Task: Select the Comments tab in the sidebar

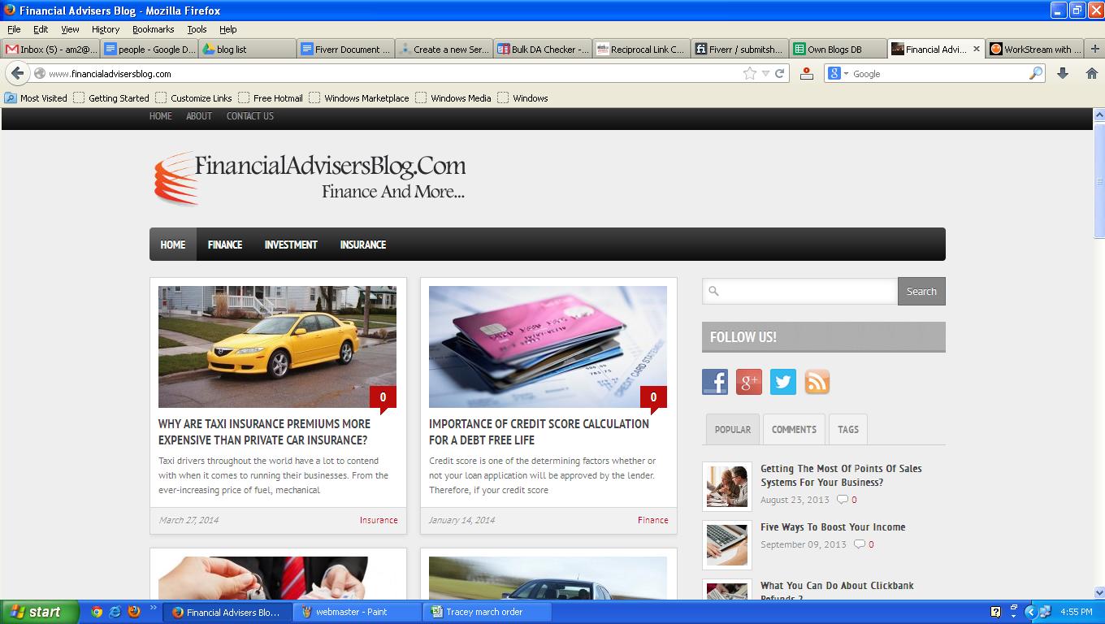Action: (x=794, y=429)
